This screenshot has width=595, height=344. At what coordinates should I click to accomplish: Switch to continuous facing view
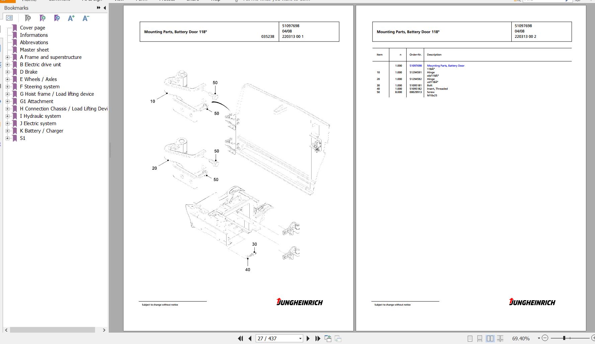tap(500, 339)
